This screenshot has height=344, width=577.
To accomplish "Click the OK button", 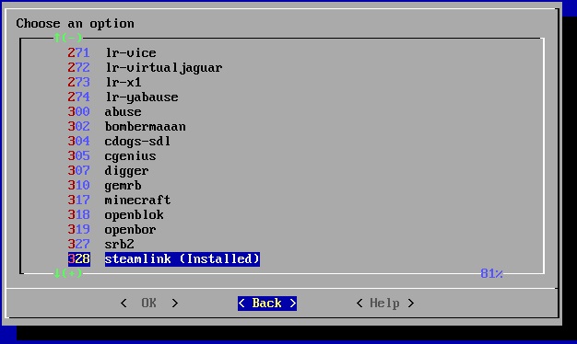I will 149,303.
